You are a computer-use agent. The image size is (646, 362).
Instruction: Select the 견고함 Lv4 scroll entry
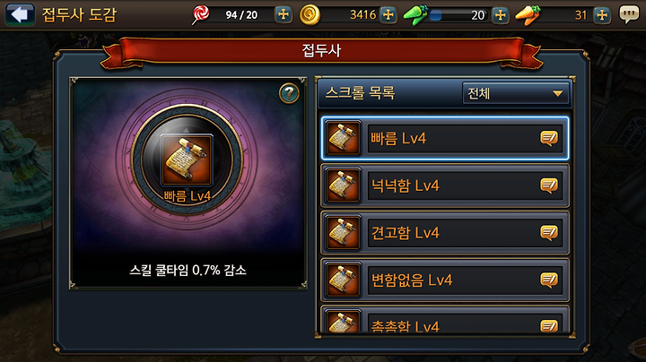pos(445,233)
